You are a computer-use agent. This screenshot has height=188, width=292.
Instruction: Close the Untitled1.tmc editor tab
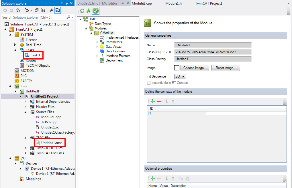pos(128,3)
